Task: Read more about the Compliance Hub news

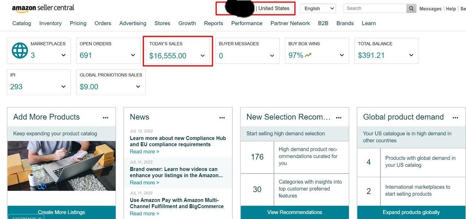Action: (144, 152)
